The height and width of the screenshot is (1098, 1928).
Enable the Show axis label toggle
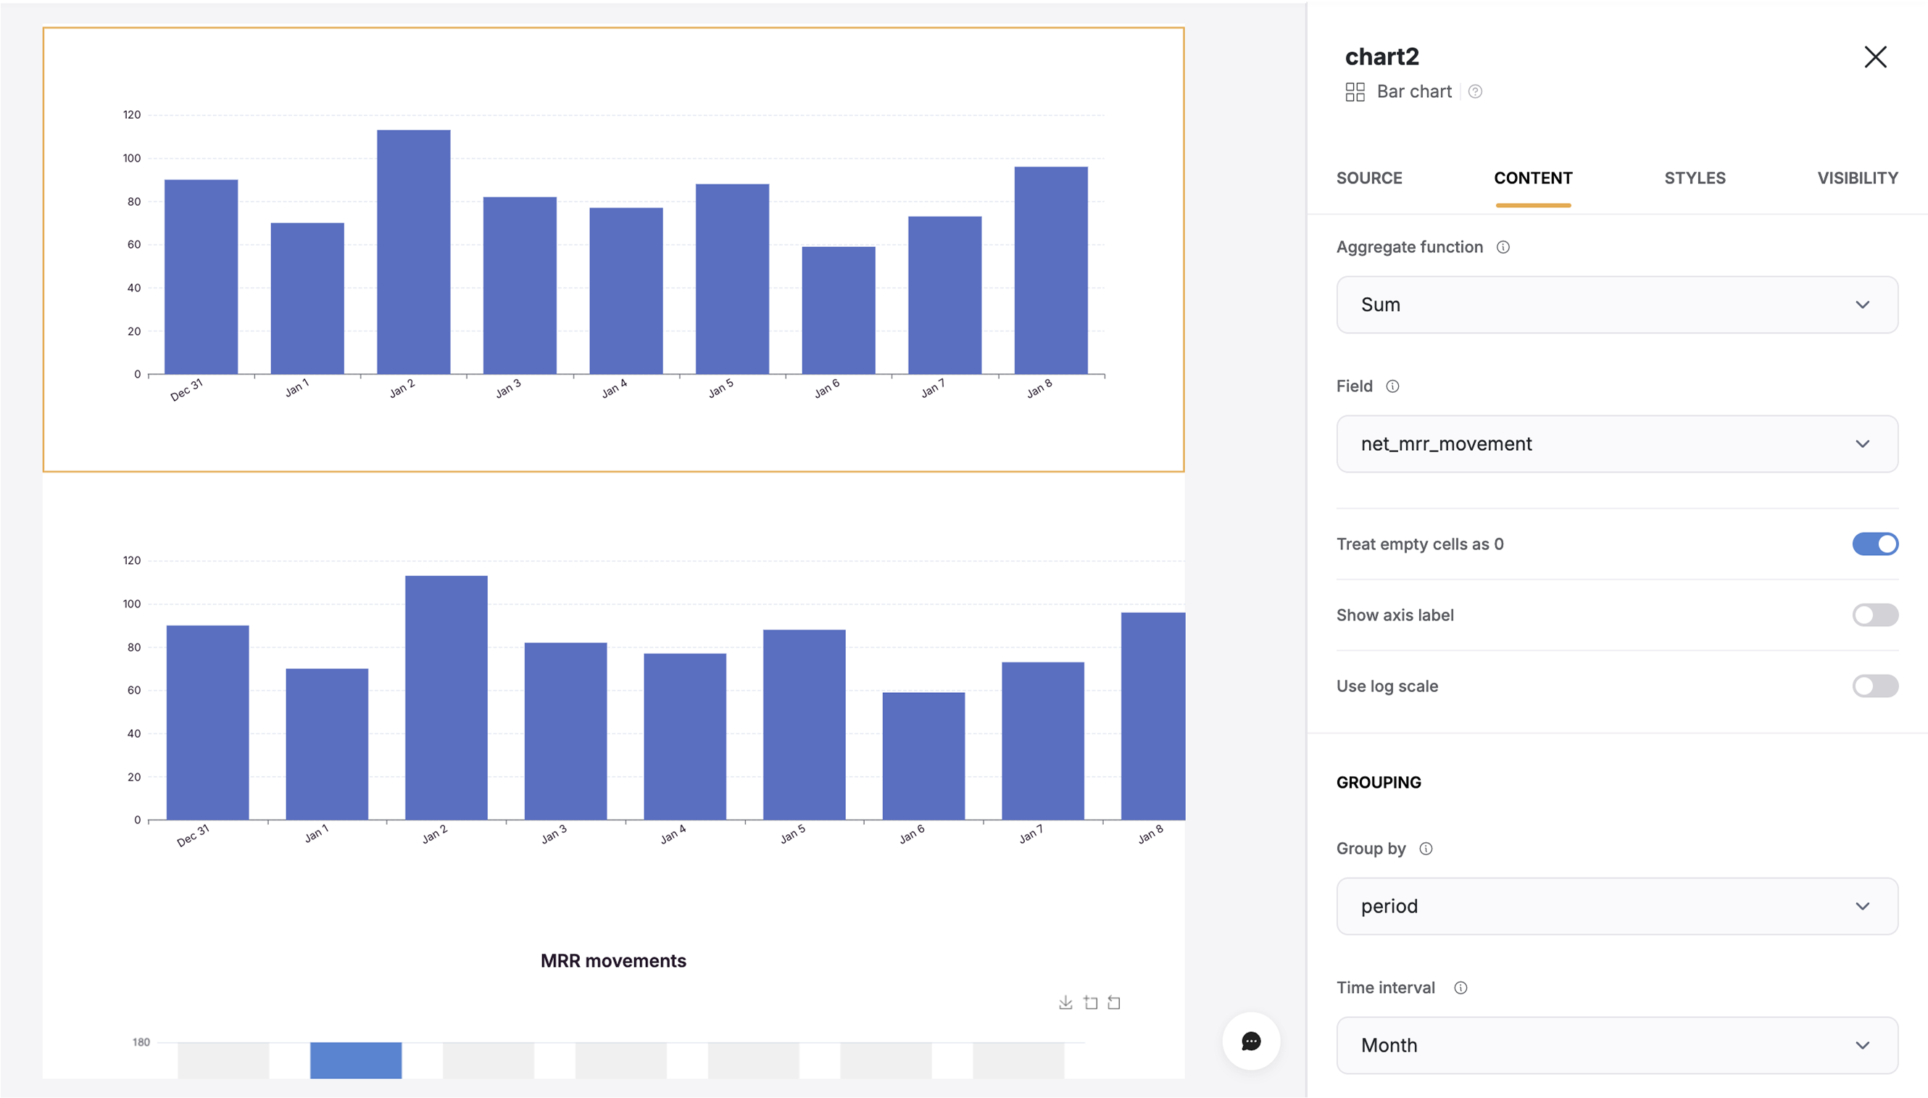[1874, 615]
